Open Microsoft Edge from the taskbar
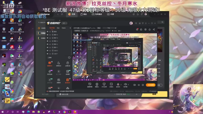This screenshot has width=203, height=114. 28,112
